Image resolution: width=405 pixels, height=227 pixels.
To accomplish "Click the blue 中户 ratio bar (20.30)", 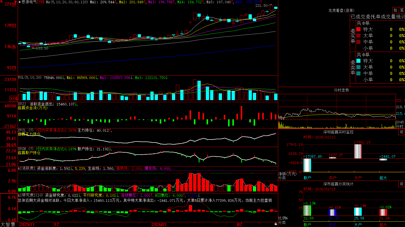I will 333,212.
